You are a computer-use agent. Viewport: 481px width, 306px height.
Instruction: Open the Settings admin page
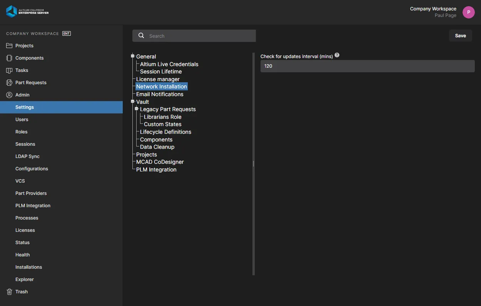(x=61, y=107)
